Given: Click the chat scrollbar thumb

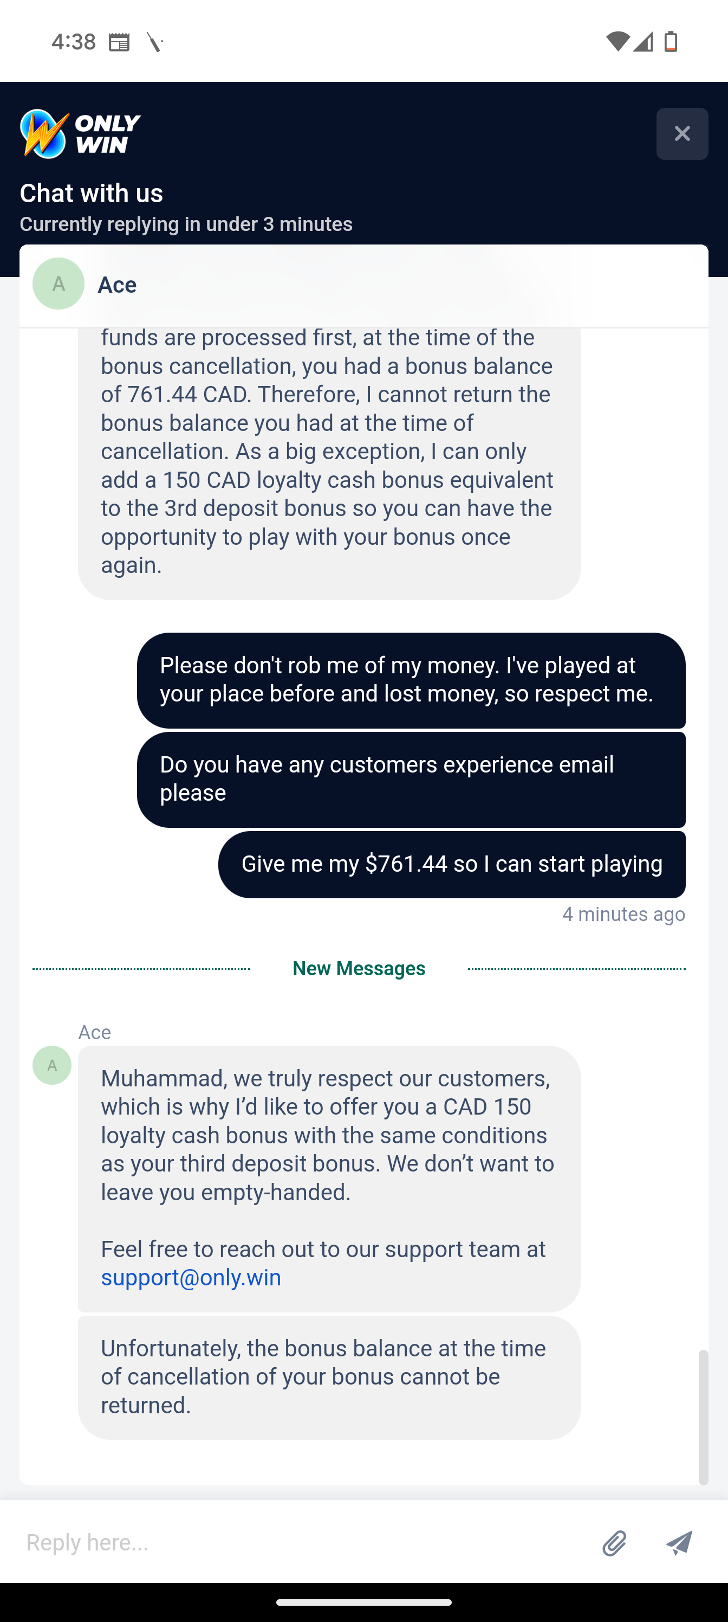Looking at the screenshot, I should point(703,1417).
